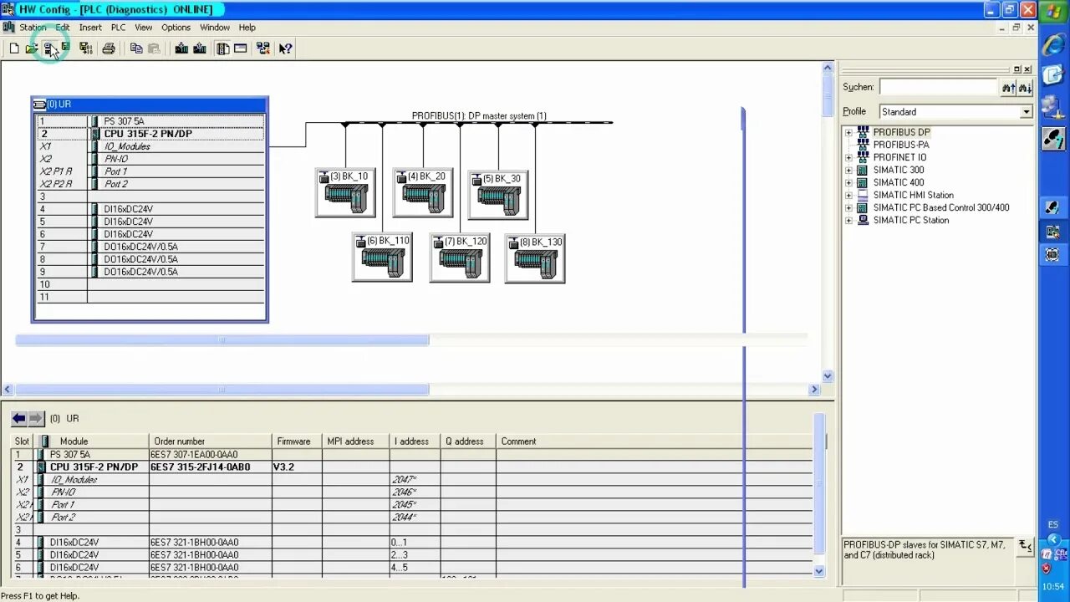Click the HW Config app icon in menu bar

point(8,28)
